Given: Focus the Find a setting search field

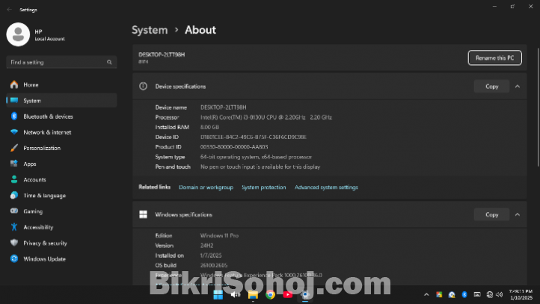Looking at the screenshot, I should [61, 62].
